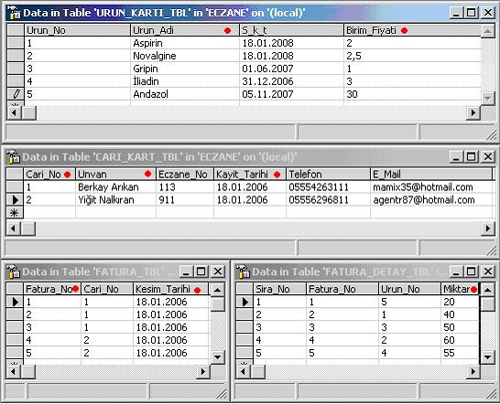Viewport: 500px width, 404px height.
Task: Click the mamix35@hotmail.com email cell
Action: point(431,186)
